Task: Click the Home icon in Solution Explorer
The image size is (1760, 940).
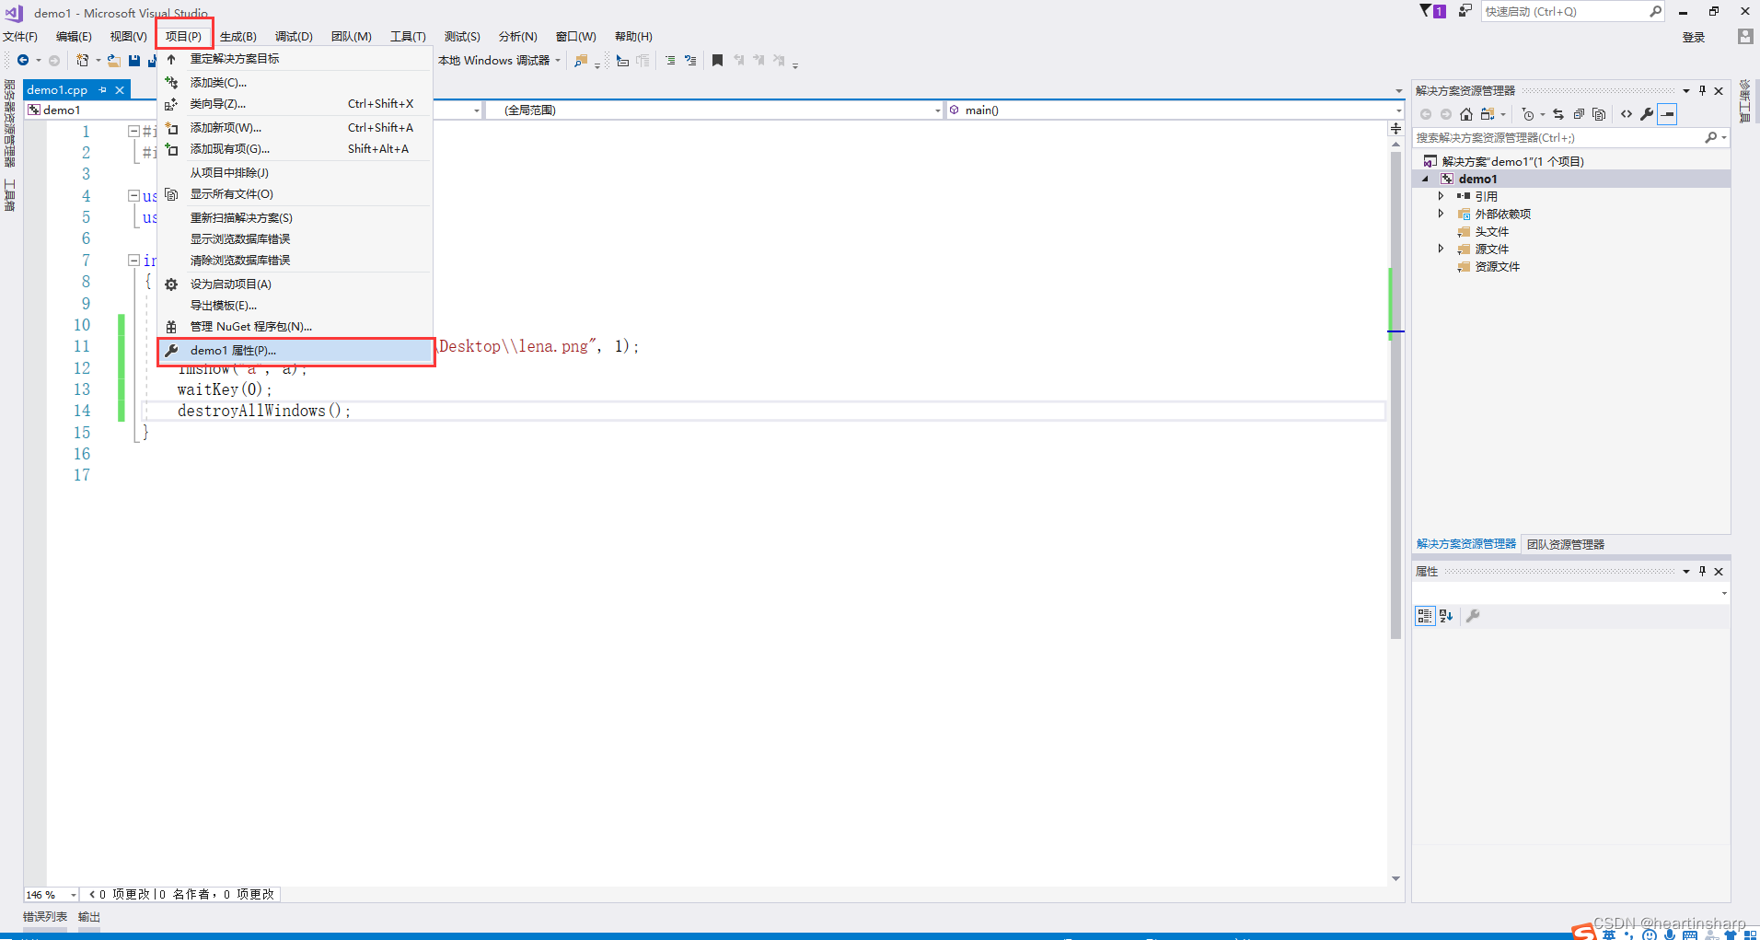Action: 1465,113
